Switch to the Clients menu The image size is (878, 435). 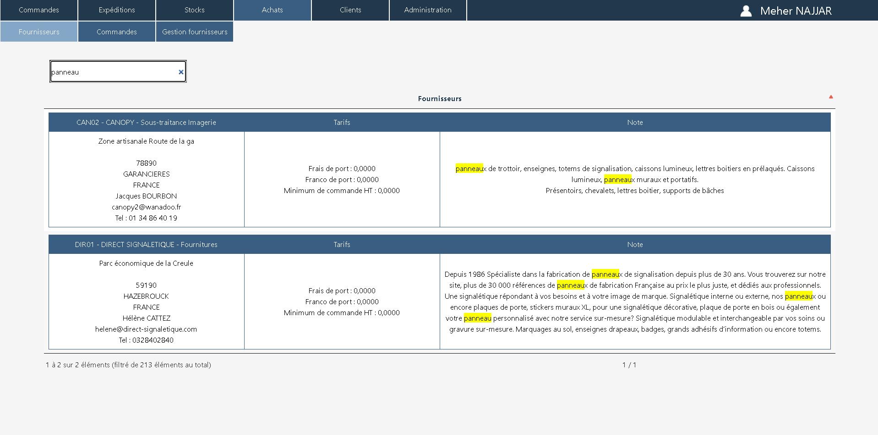350,10
